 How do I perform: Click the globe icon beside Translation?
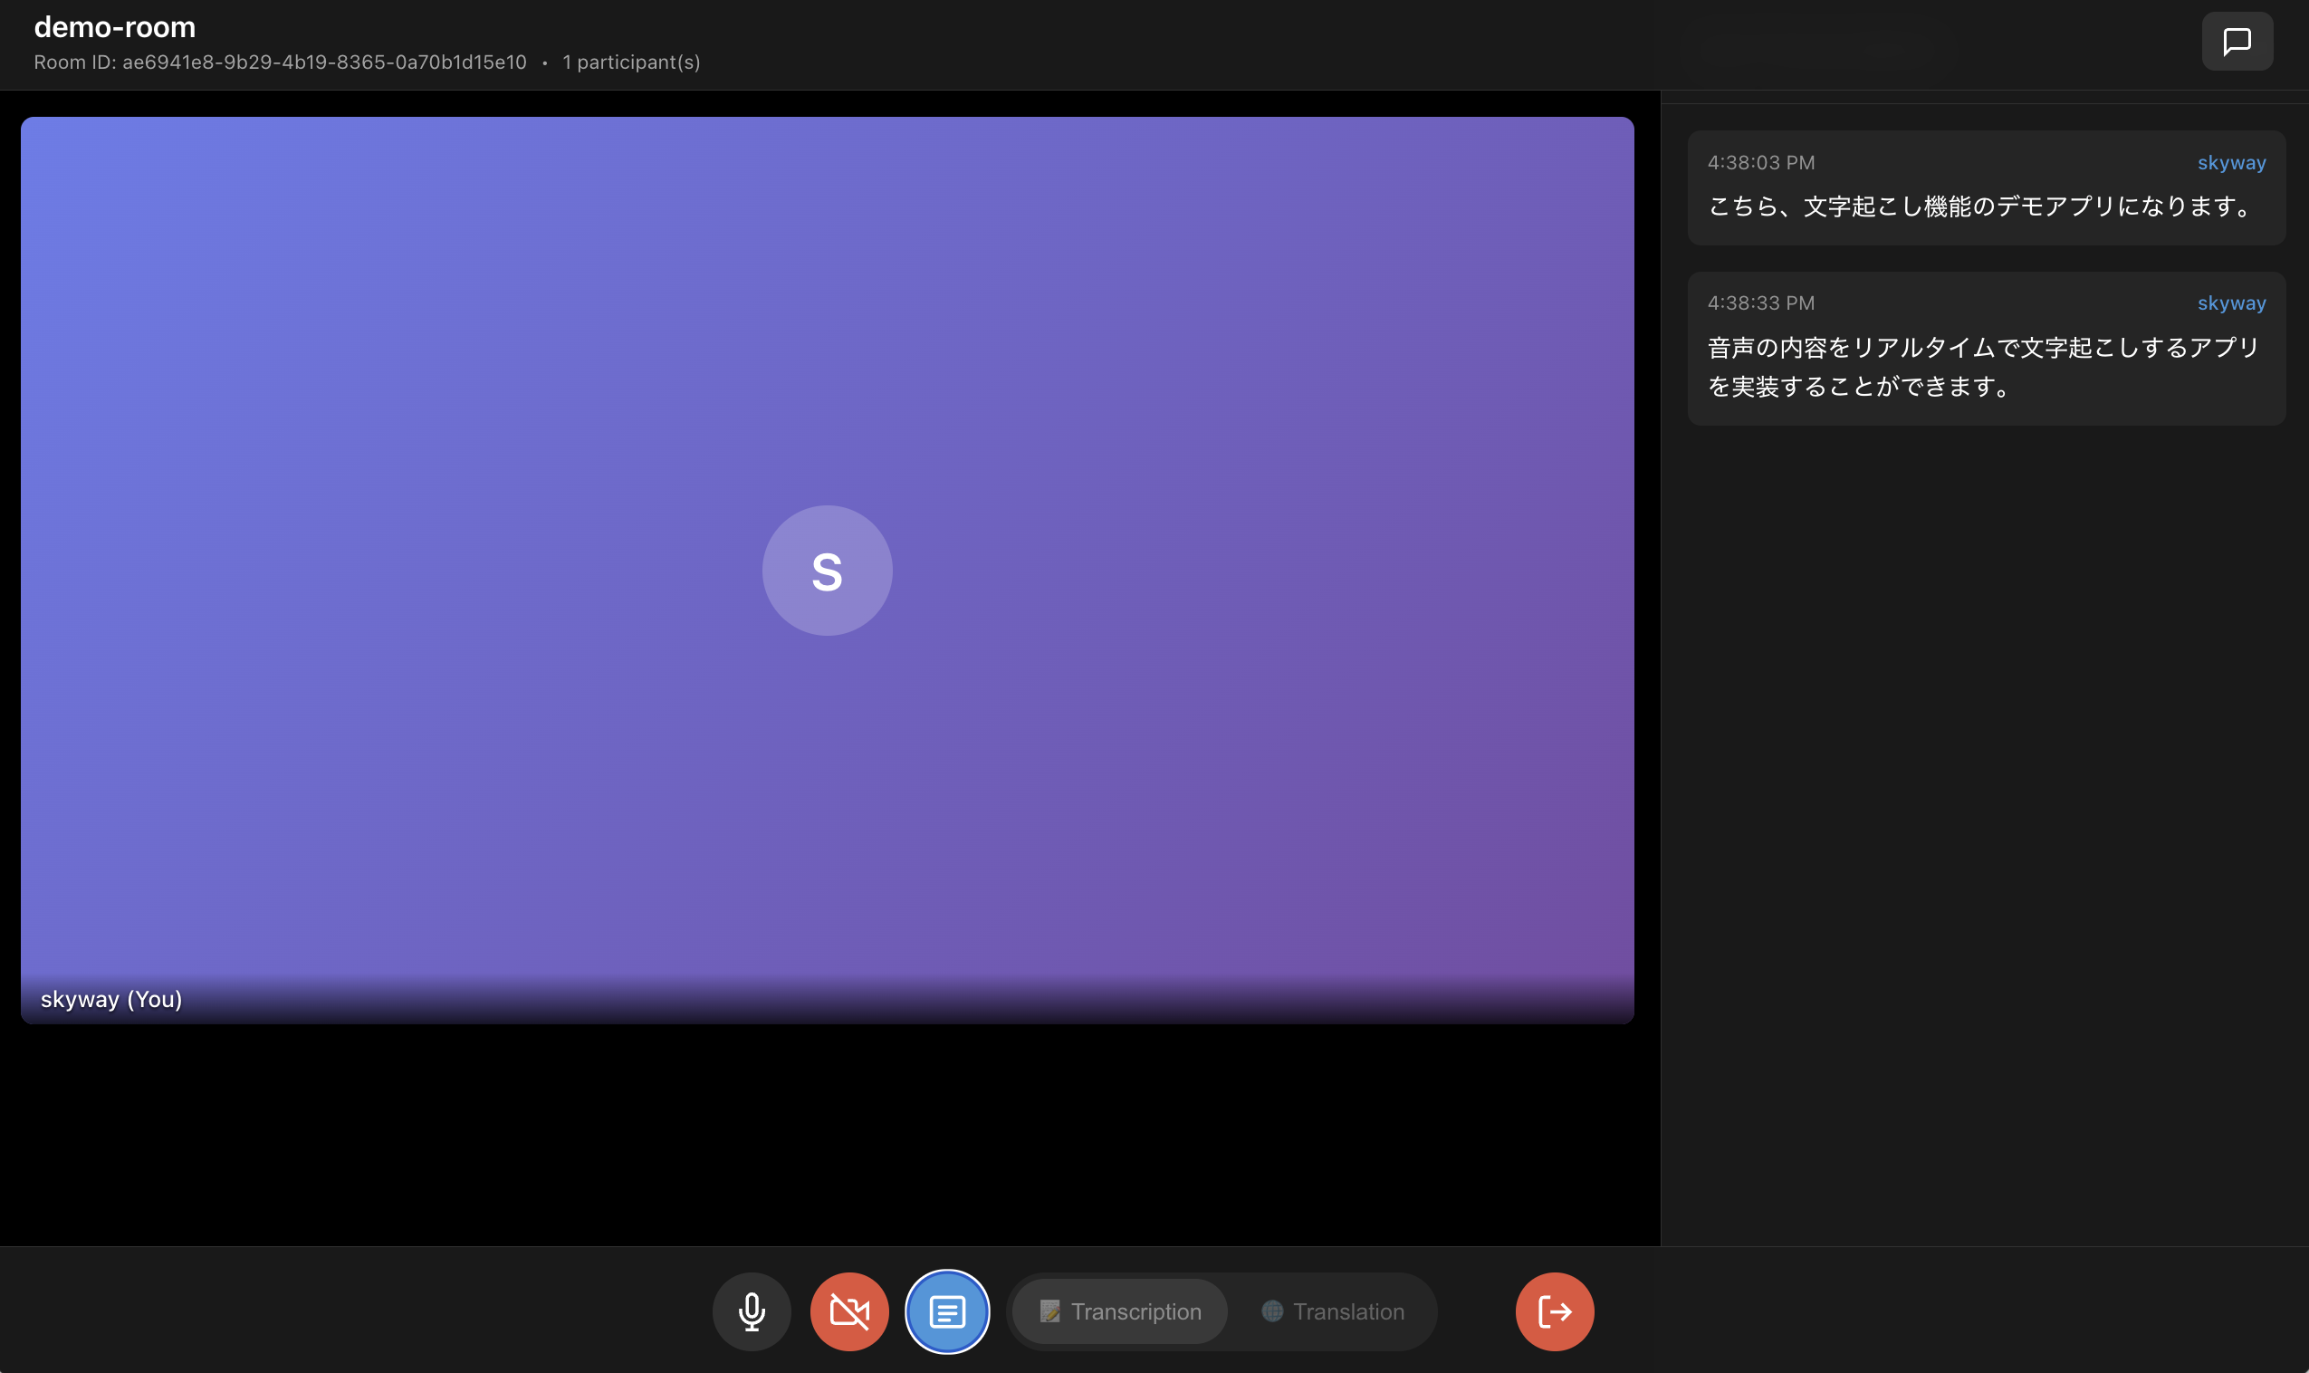click(x=1271, y=1311)
